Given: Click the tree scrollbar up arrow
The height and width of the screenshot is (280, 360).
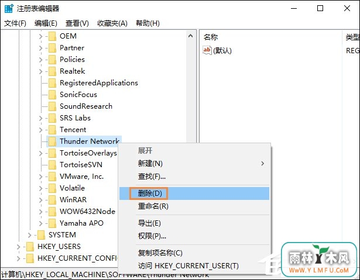Looking at the screenshot, I should click(x=190, y=36).
